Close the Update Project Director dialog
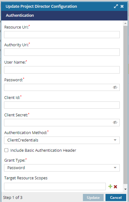Viewport: 129px width, 202px height. tap(122, 6)
